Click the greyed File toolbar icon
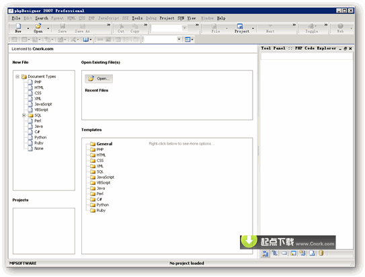The image size is (365, 277). [214, 26]
